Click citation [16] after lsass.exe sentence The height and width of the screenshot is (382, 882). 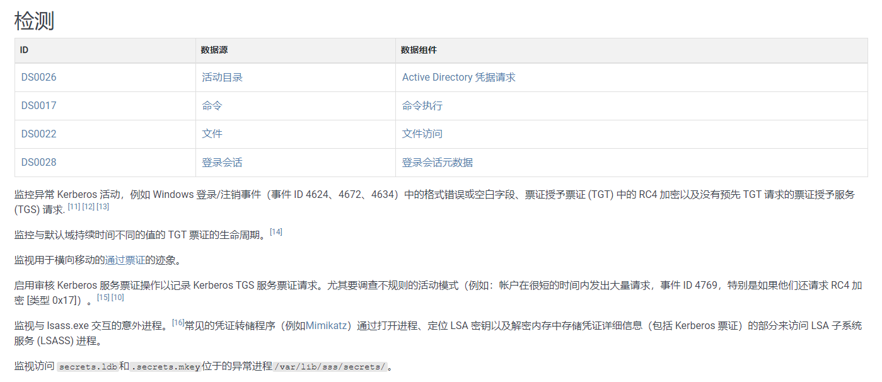(178, 323)
